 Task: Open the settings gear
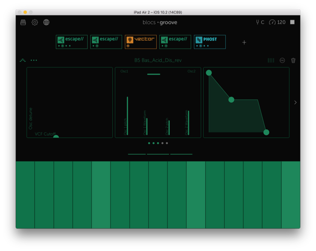[x=34, y=22]
